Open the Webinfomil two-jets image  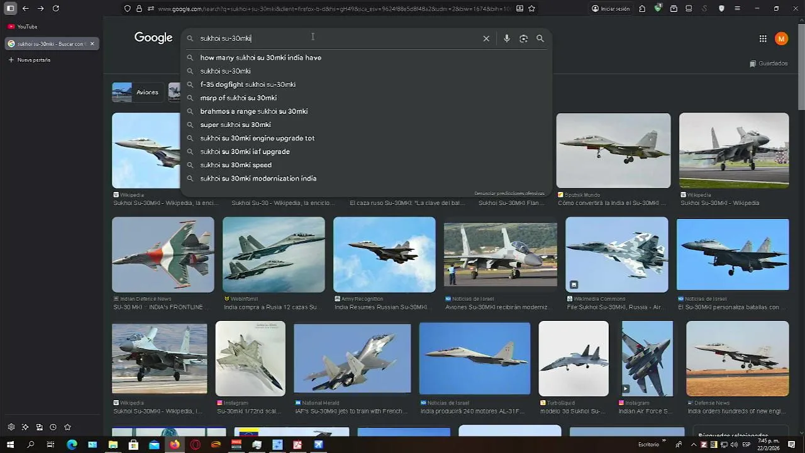[x=274, y=255]
